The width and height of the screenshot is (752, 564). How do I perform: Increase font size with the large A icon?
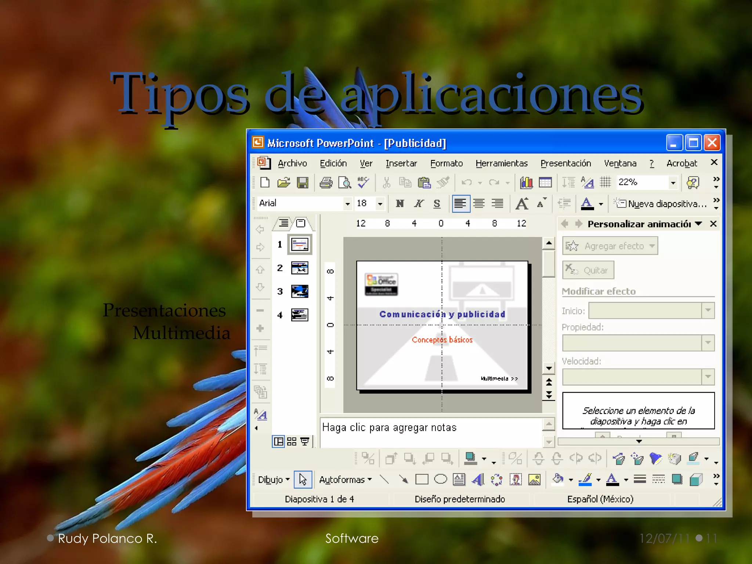522,203
